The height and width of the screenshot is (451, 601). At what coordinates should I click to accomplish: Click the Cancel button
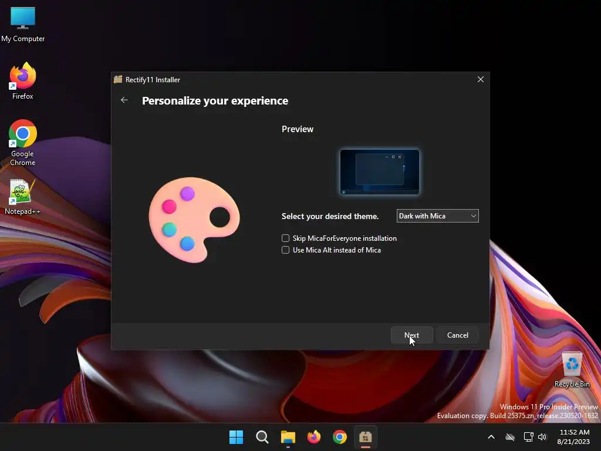coord(458,335)
